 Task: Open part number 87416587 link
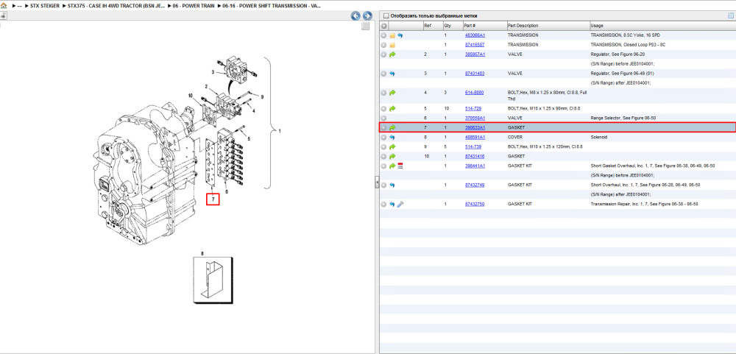[475, 45]
